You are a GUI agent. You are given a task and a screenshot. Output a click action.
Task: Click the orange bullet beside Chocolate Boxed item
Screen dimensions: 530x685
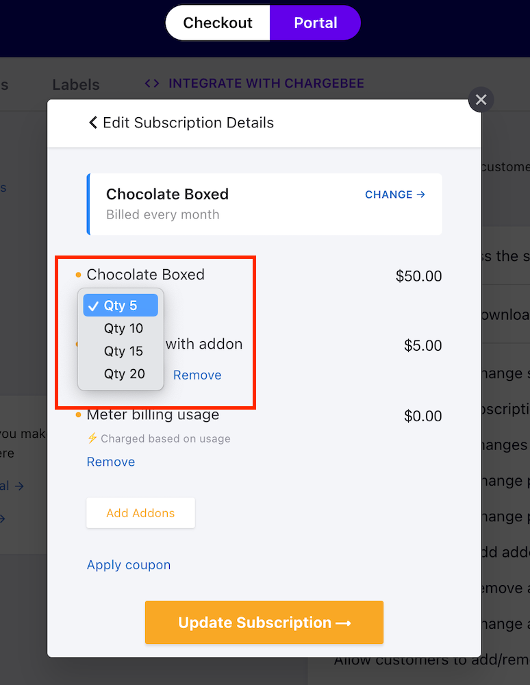(x=78, y=275)
